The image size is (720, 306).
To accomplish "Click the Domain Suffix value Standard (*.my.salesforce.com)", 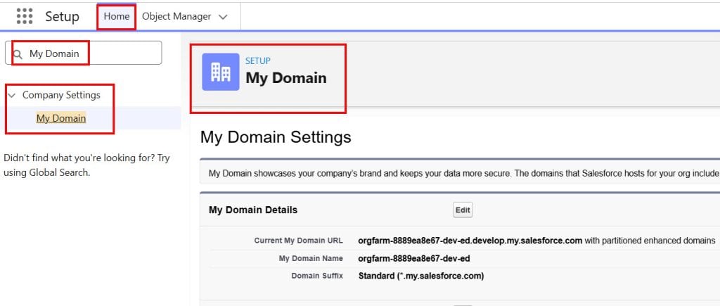I will pyautogui.click(x=420, y=276).
